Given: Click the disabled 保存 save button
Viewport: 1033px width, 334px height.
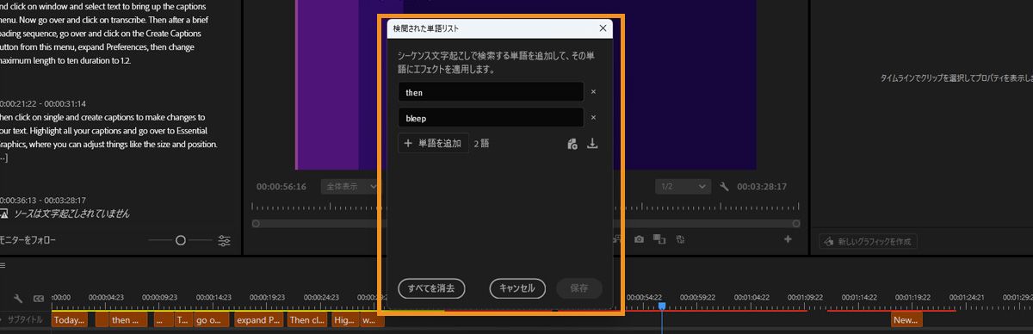Looking at the screenshot, I should 579,288.
